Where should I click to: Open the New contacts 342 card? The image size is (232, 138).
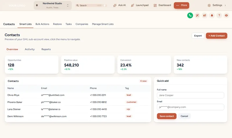click(x=200, y=64)
